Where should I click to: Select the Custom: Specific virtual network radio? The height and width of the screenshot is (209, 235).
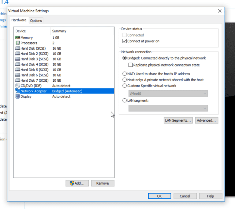(124, 86)
